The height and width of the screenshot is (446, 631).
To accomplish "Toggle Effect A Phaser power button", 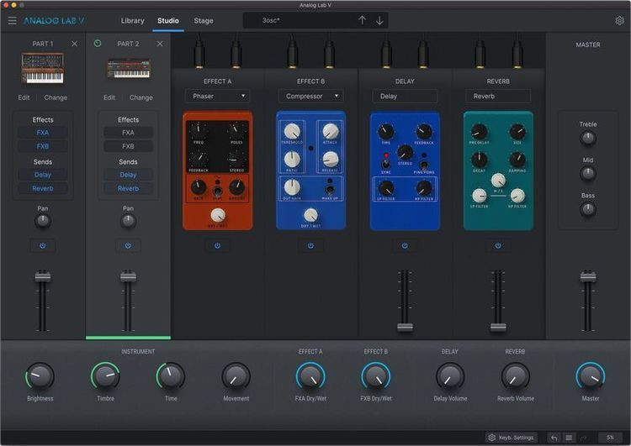I will pos(217,246).
